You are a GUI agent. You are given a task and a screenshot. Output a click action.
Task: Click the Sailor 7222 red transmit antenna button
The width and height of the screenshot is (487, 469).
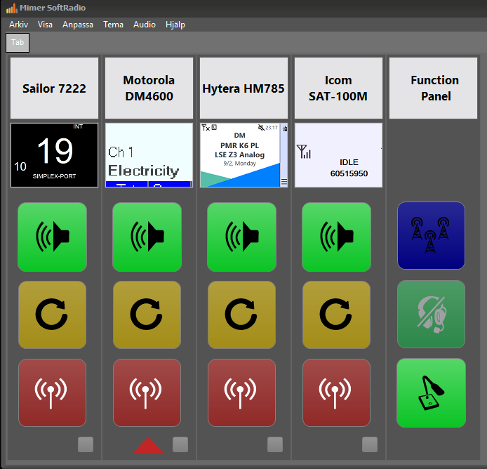click(x=52, y=393)
